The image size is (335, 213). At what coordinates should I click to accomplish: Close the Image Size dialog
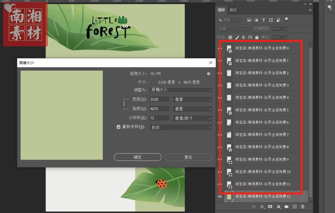point(211,63)
